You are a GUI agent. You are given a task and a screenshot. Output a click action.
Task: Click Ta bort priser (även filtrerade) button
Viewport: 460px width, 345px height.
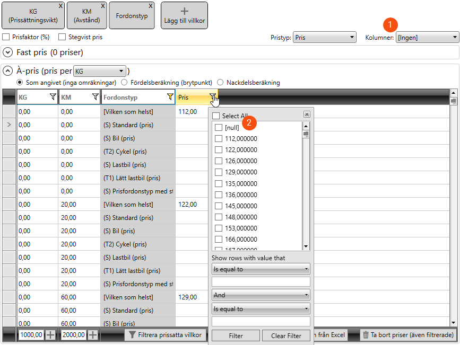tap(407, 334)
